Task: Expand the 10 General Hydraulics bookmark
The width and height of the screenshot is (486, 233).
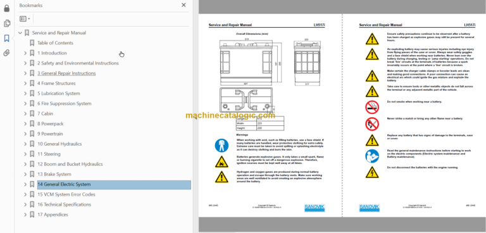Action: point(25,144)
